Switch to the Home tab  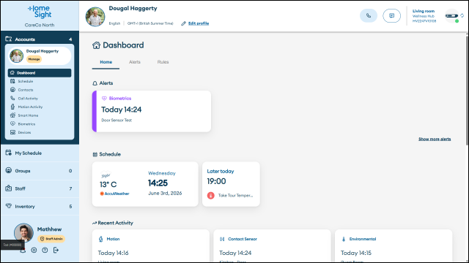tap(106, 62)
